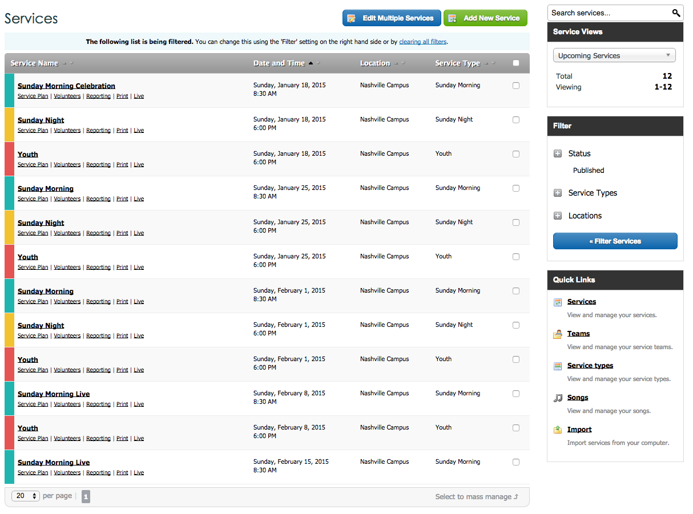Expand the Locations filter section

(x=558, y=216)
